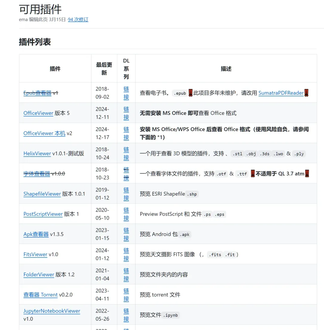Click the 插件 column header
Screen dimensions: 324x330
point(55,69)
